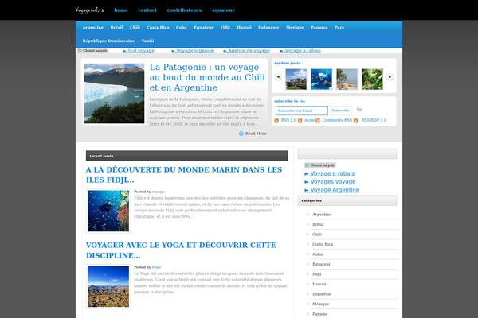Click the Sud voyage ad link
478x318 pixels.
tap(139, 51)
